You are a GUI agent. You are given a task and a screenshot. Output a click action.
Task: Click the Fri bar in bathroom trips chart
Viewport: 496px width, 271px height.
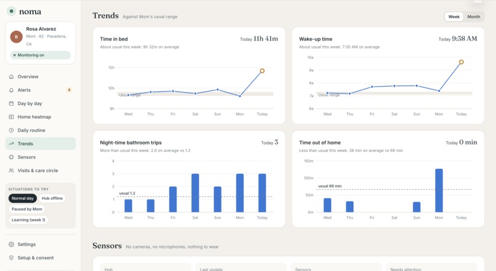173,199
